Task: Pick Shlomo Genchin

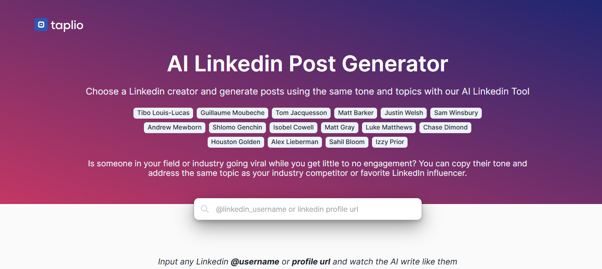Action: click(237, 127)
